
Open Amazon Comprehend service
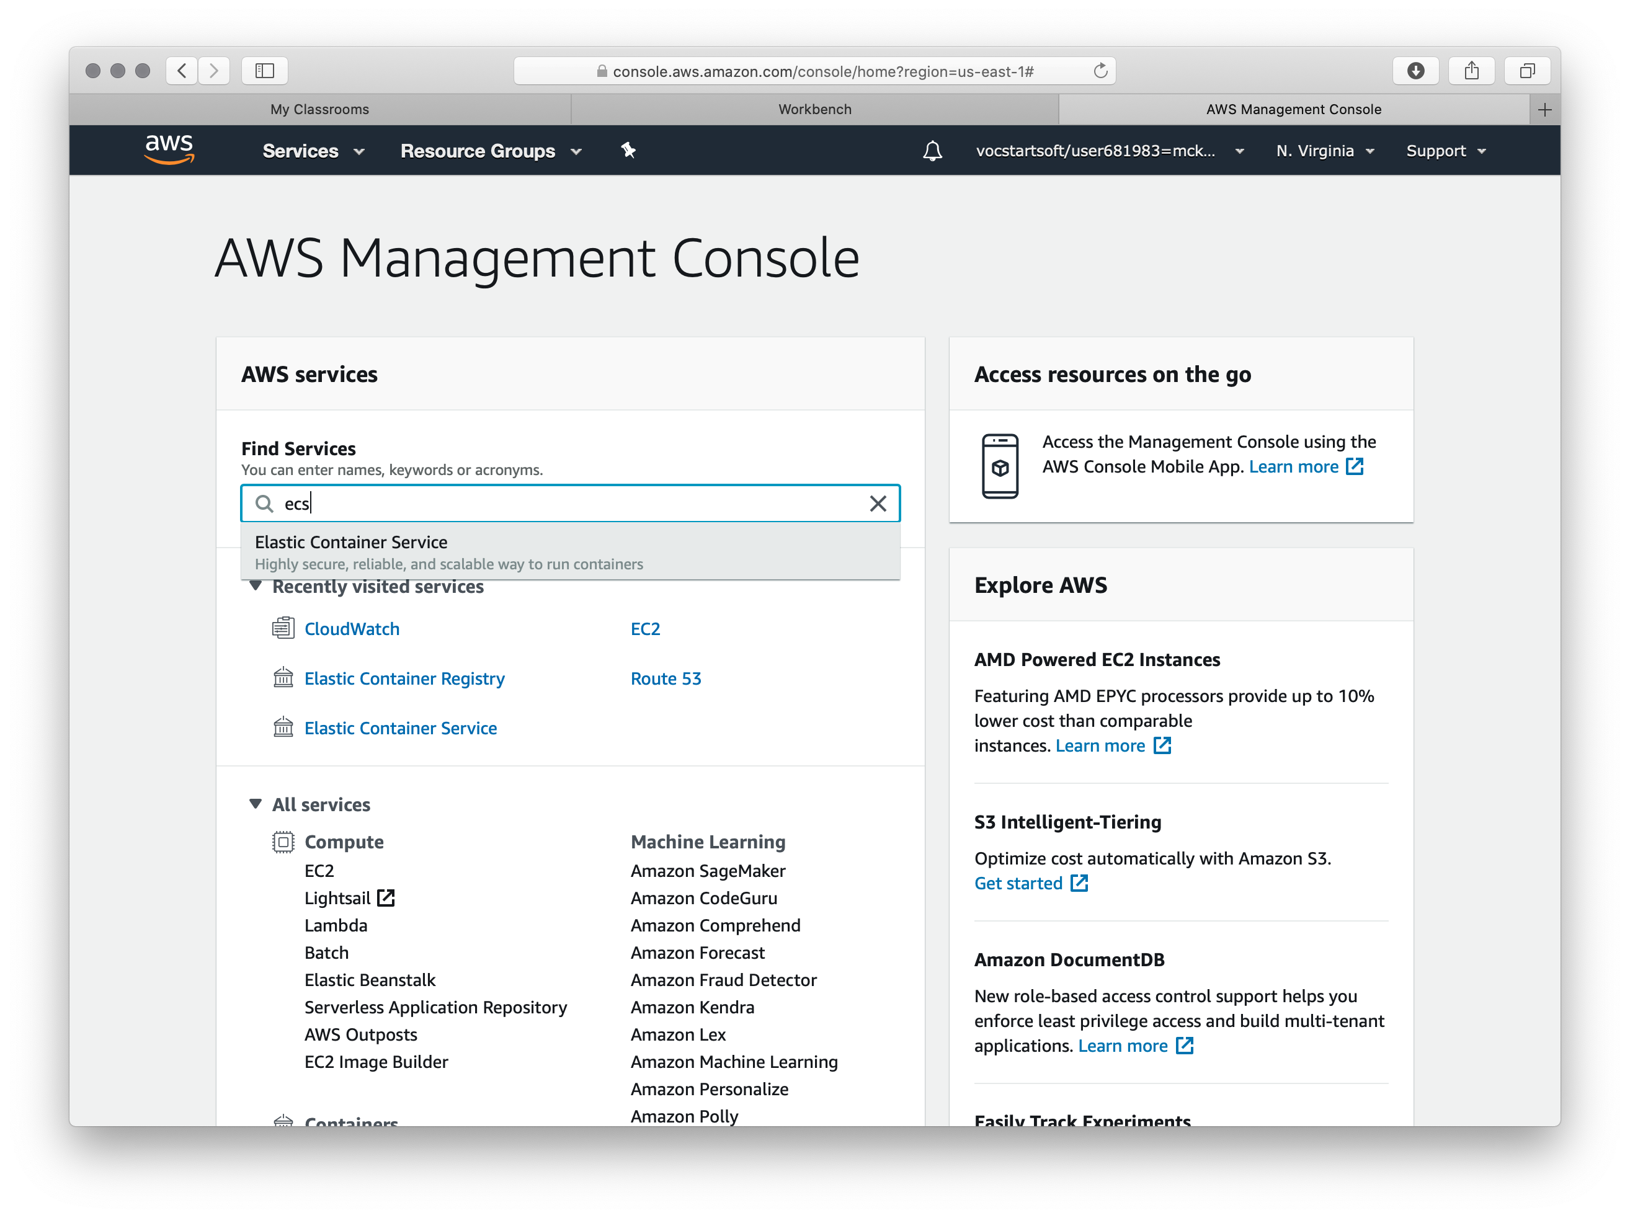(716, 925)
